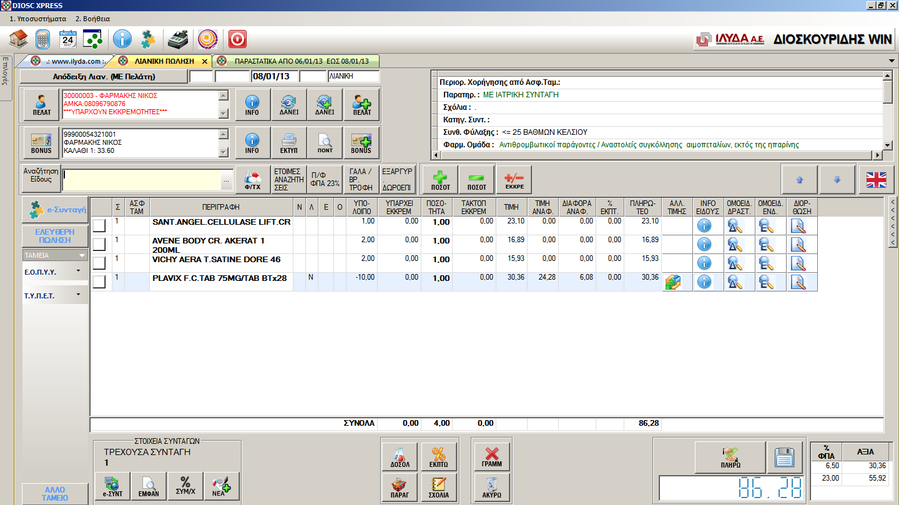Viewport: 899px width, 505px height.
Task: Click the save floppy disk icon
Action: coord(785,458)
